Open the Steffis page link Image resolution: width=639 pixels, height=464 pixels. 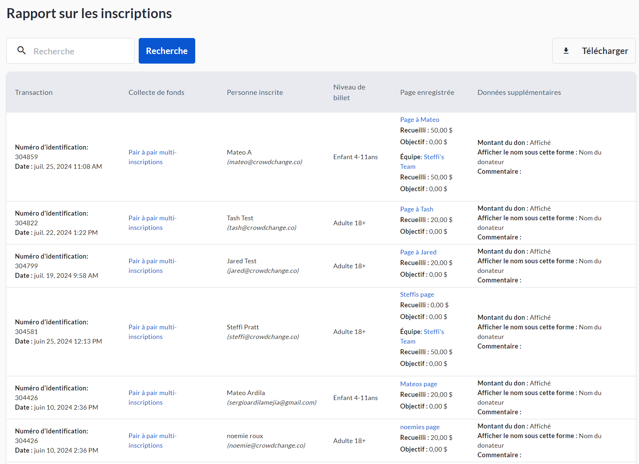click(417, 295)
